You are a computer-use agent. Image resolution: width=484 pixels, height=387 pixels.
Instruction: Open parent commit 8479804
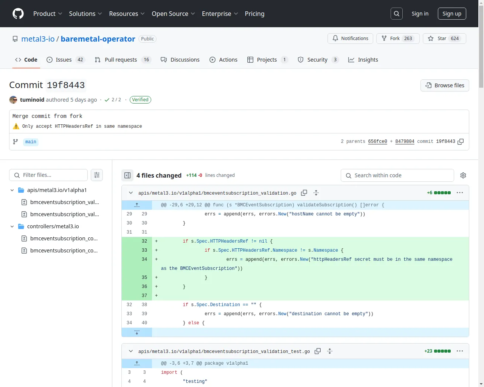click(x=405, y=141)
